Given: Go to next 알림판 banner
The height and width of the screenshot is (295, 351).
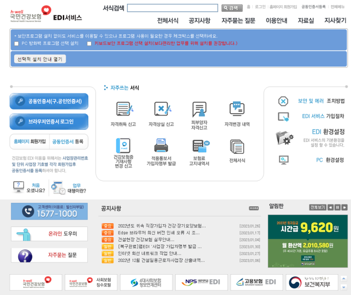Looking at the screenshot, I should (x=344, y=207).
